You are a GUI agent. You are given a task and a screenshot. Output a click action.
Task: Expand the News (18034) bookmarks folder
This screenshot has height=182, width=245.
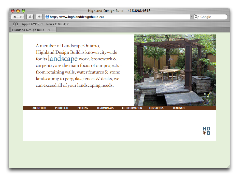(57, 24)
